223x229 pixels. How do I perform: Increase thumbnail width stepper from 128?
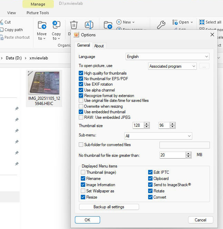click(x=147, y=124)
